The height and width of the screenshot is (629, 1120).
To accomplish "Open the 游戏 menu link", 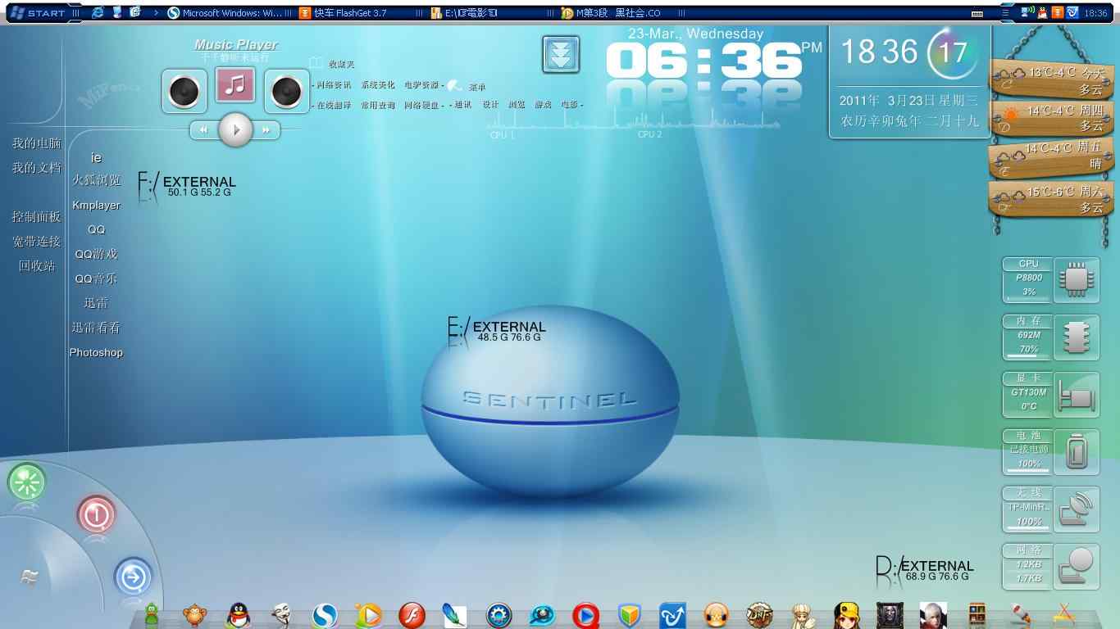I will 543,105.
